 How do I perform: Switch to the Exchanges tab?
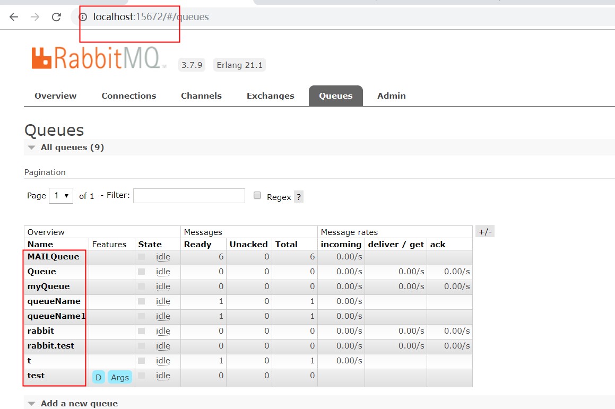pos(270,95)
